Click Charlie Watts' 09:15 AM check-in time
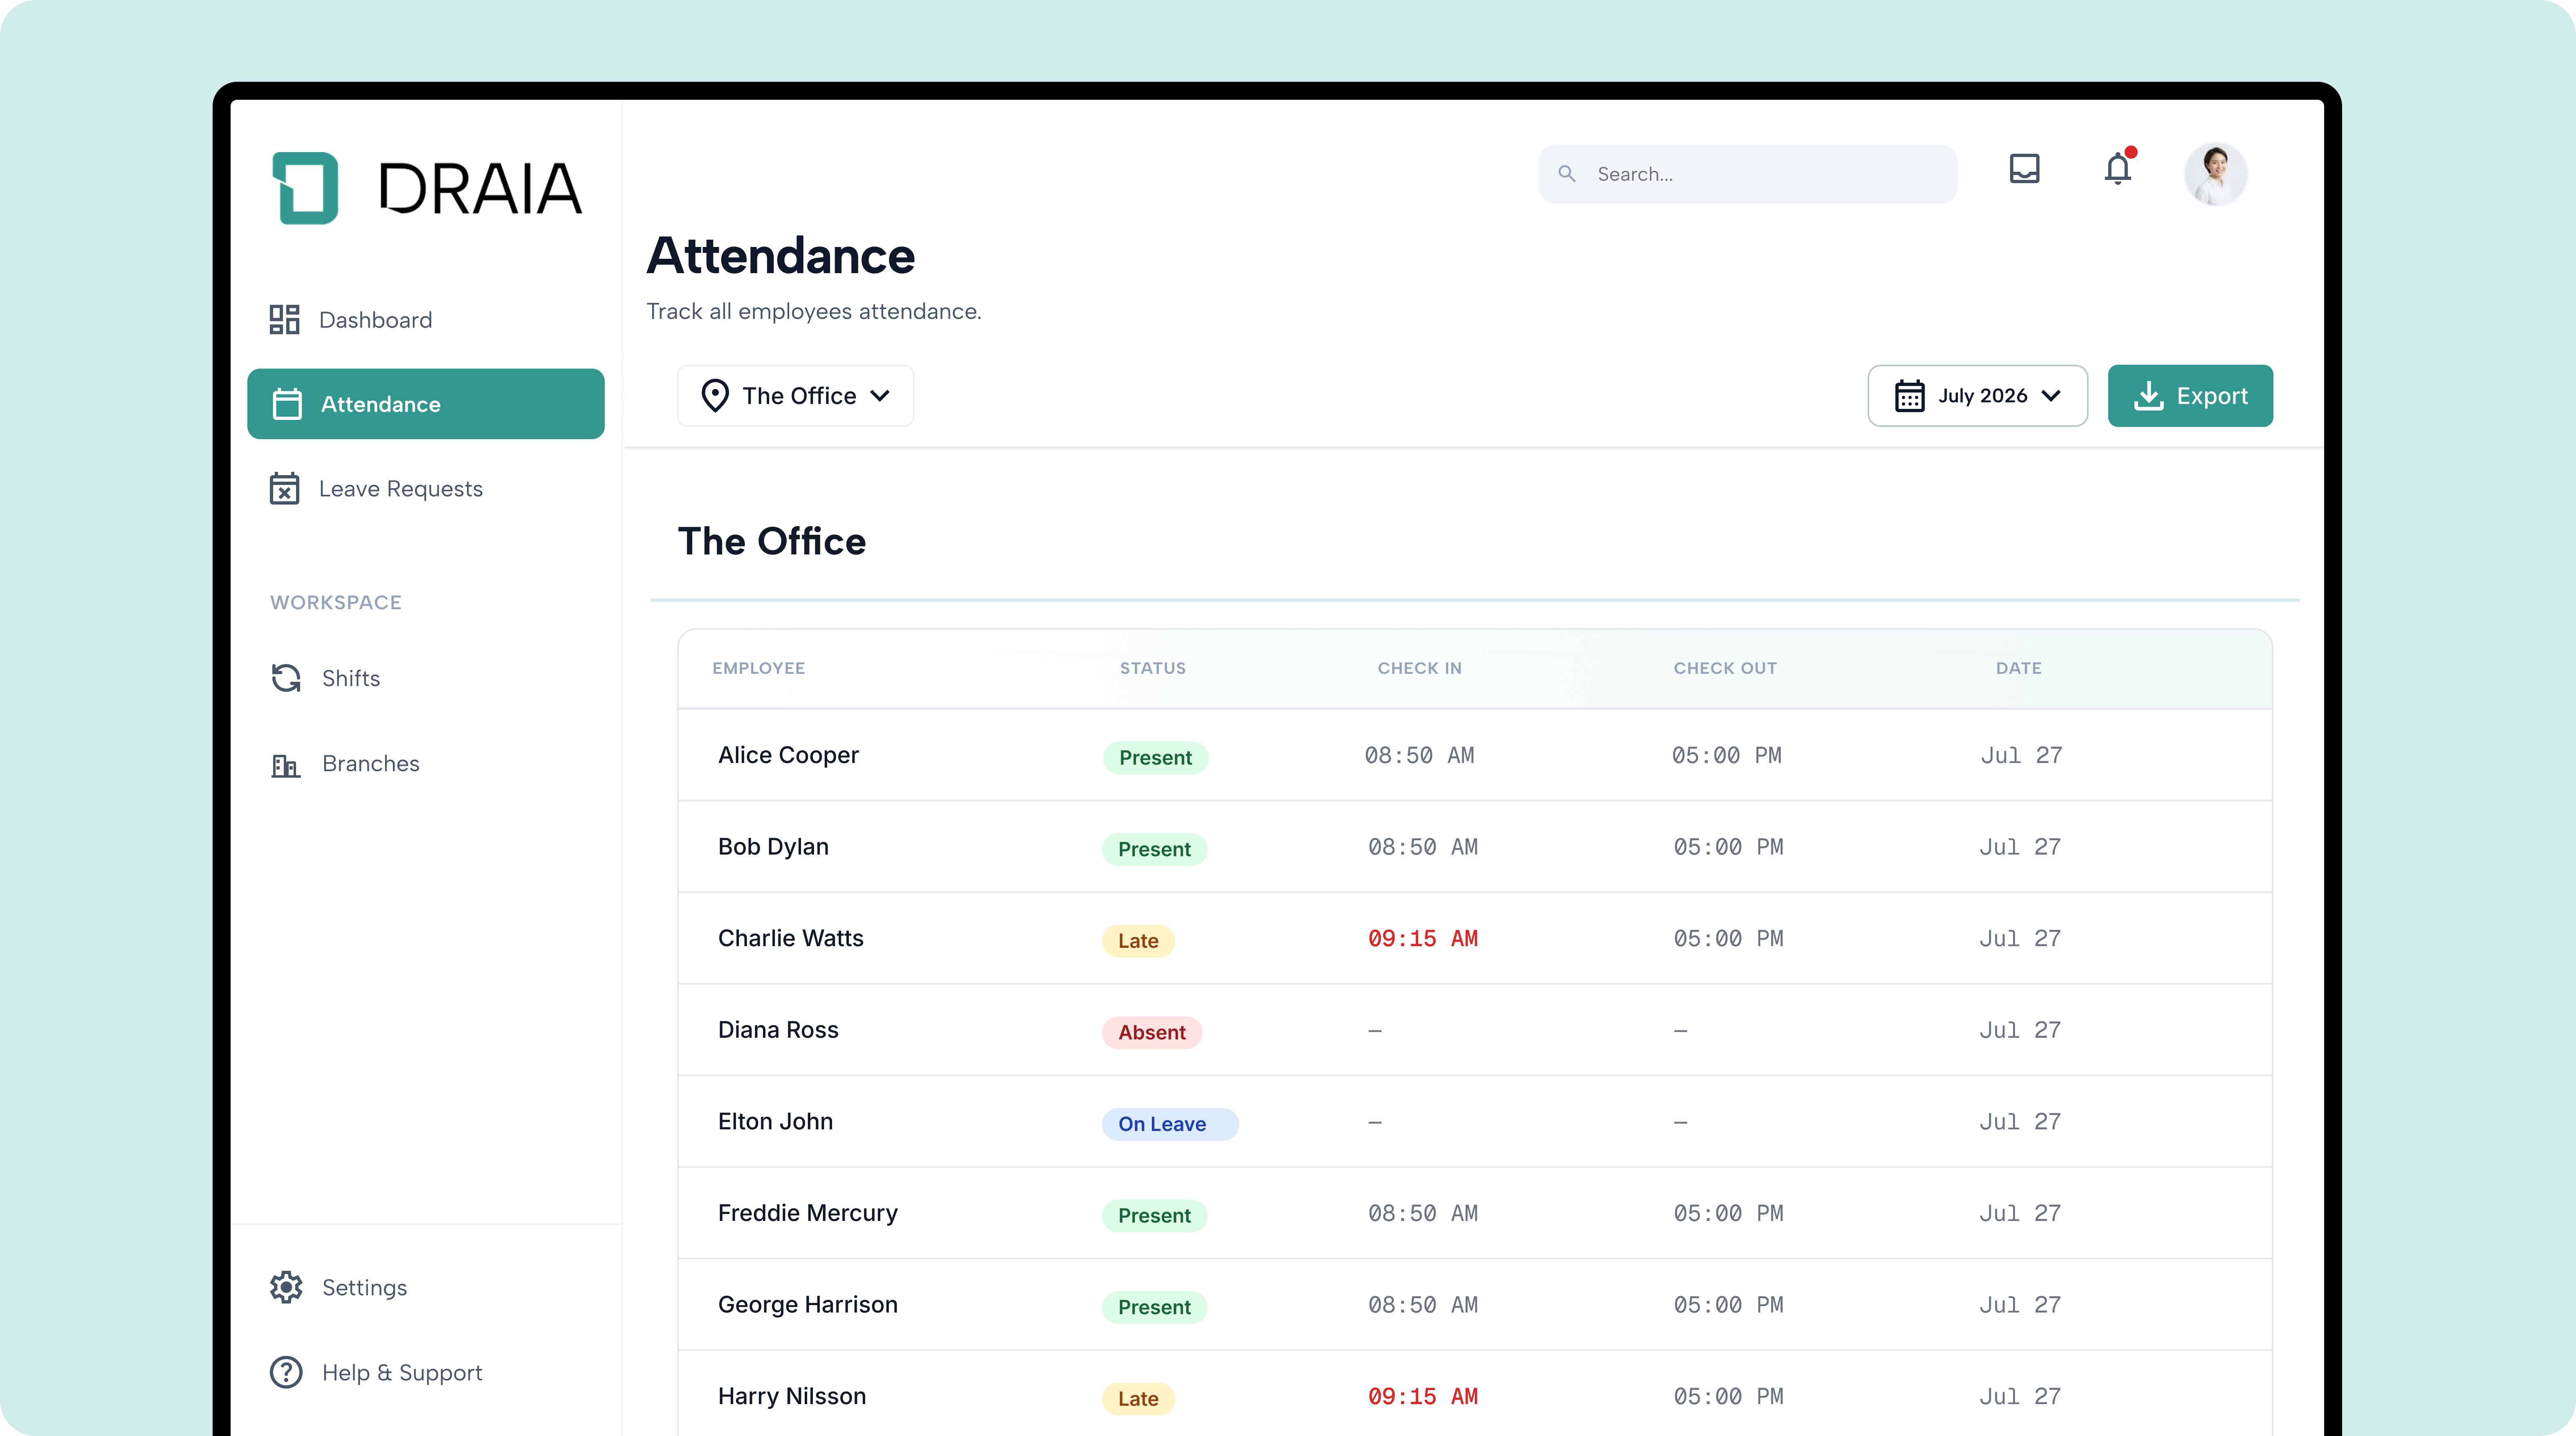Image resolution: width=2576 pixels, height=1436 pixels. 1422,938
